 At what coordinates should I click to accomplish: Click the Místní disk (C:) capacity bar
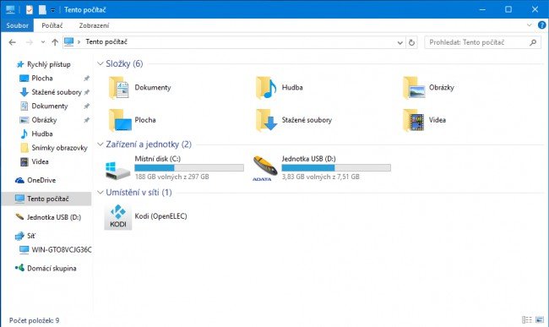click(x=189, y=168)
